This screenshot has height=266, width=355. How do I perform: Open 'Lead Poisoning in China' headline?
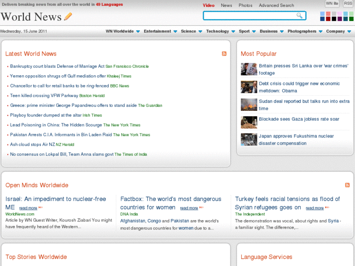56,125
